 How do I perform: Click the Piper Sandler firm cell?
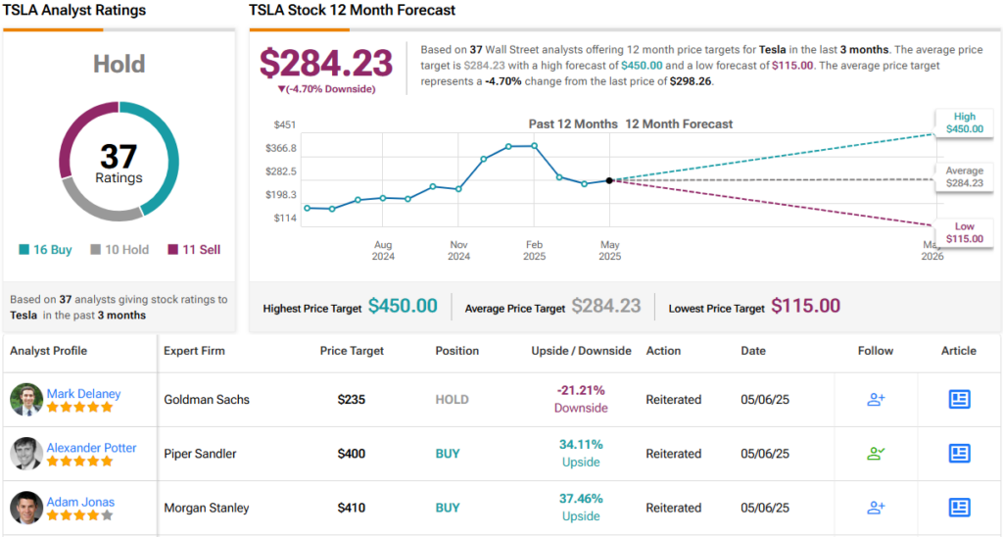click(x=200, y=454)
